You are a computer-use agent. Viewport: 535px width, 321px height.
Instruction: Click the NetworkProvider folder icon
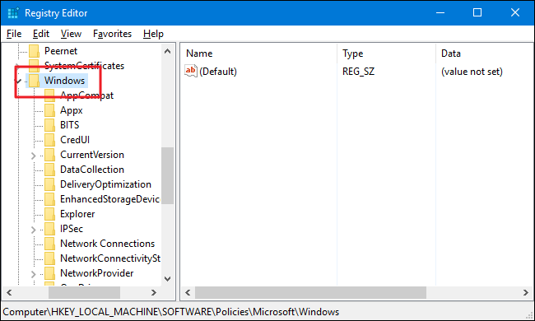pyautogui.click(x=50, y=273)
